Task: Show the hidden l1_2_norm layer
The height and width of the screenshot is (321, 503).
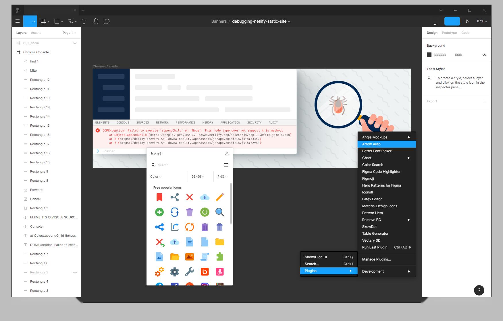Action: pos(75,43)
